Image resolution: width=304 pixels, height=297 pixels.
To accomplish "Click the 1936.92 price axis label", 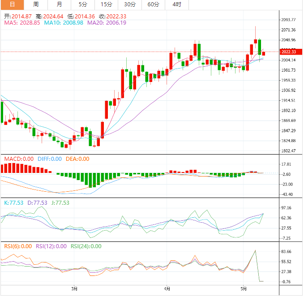I will click(x=288, y=90).
